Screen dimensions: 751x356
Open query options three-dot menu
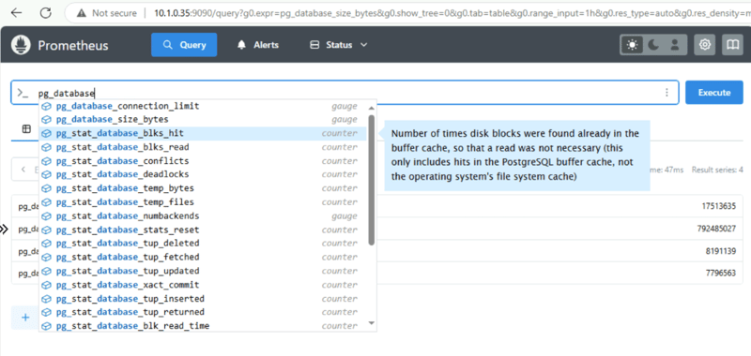667,93
